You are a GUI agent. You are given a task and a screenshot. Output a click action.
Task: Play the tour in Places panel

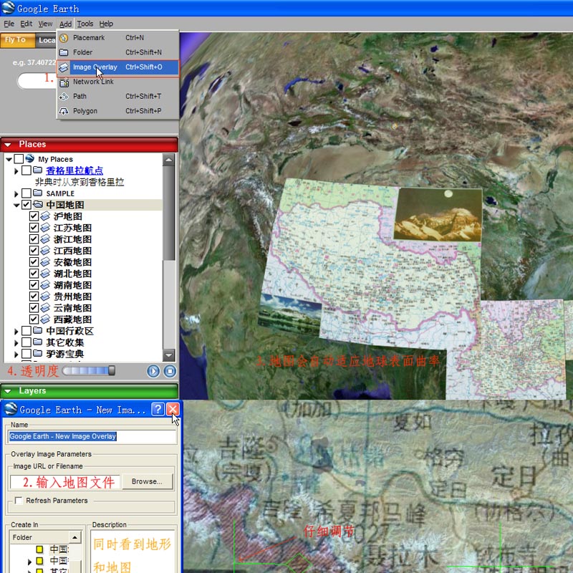[153, 371]
